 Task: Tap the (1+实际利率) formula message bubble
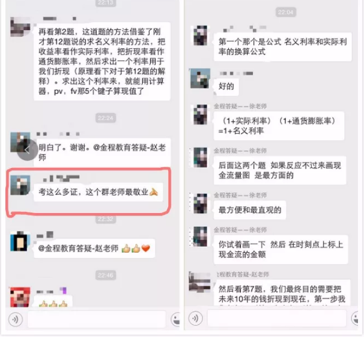pyautogui.click(x=279, y=126)
